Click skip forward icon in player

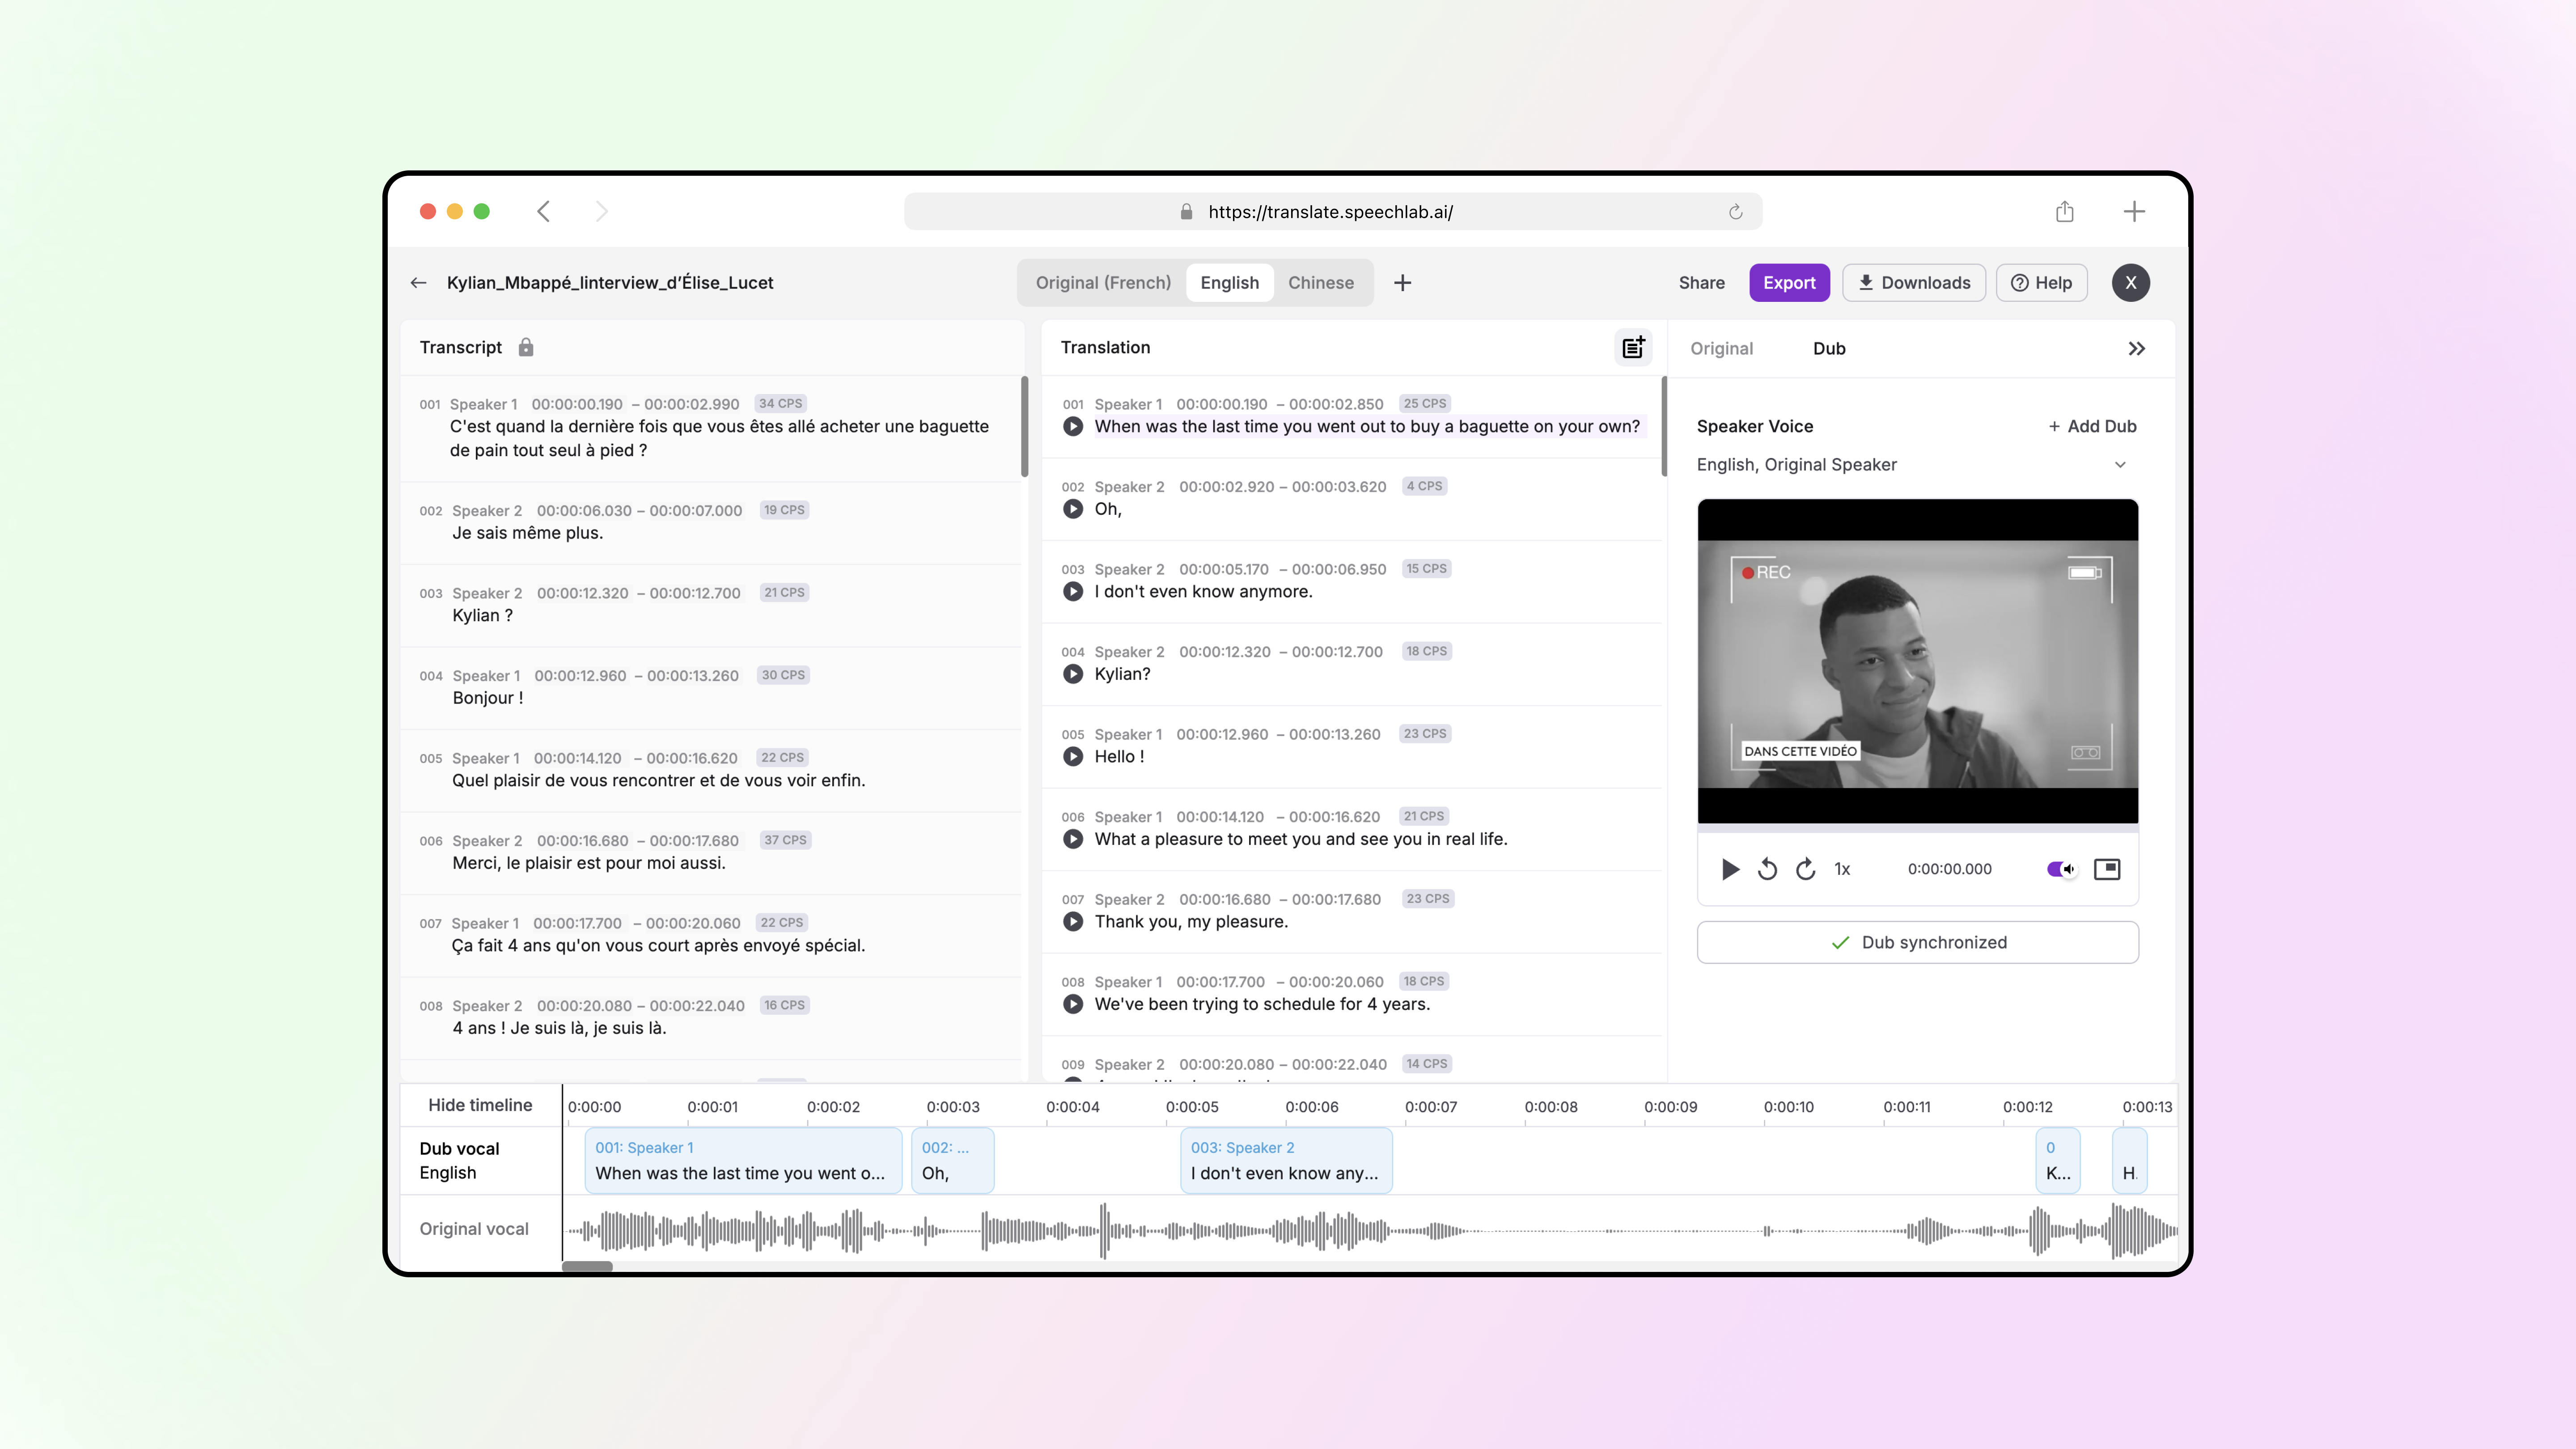coord(1805,869)
